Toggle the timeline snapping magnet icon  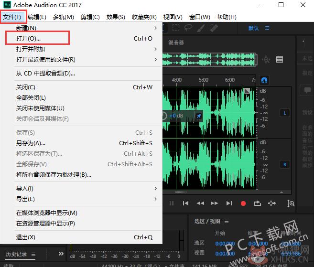pyautogui.click(x=264, y=80)
